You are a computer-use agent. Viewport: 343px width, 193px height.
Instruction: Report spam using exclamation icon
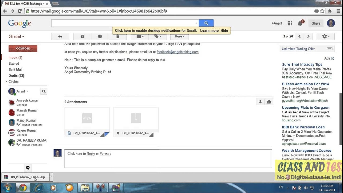[100, 36]
